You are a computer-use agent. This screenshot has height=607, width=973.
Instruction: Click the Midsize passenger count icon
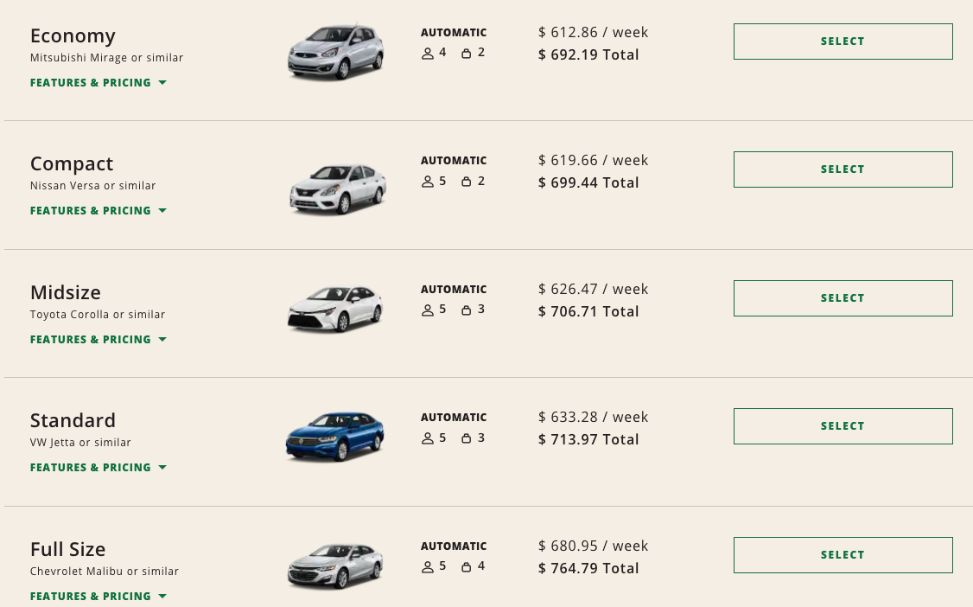[427, 310]
